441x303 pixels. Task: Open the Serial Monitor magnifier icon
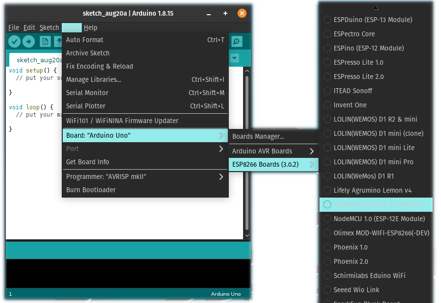click(237, 41)
